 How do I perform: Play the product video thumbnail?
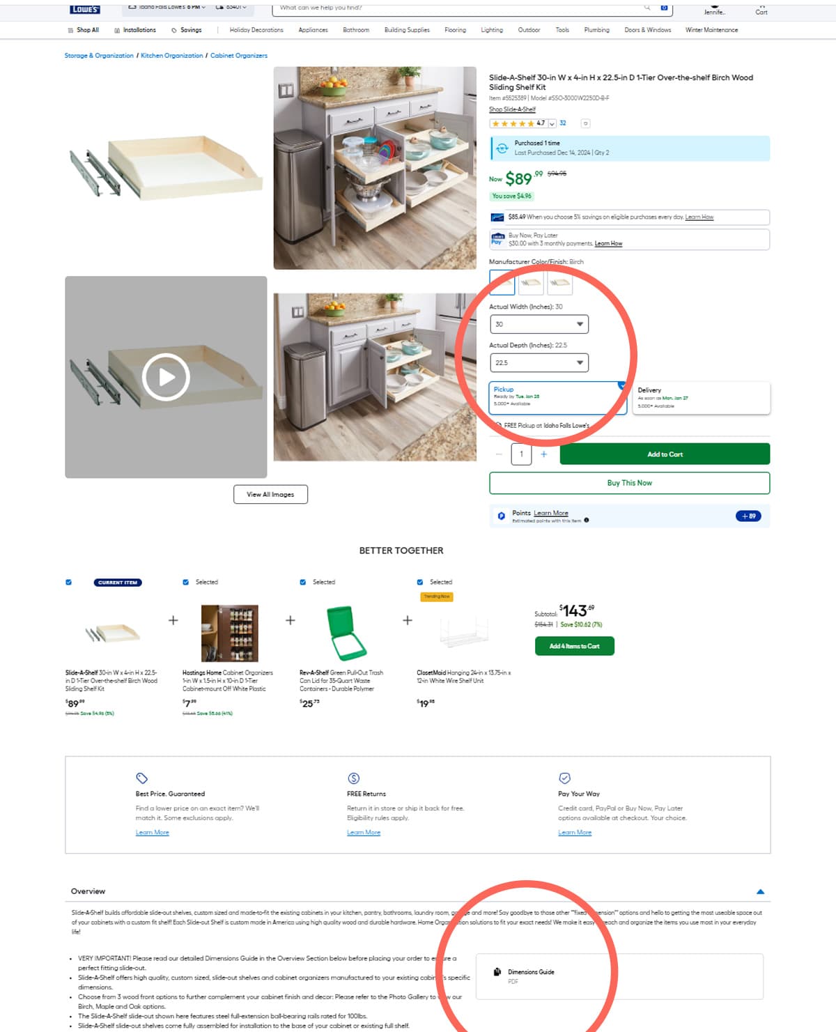point(166,377)
